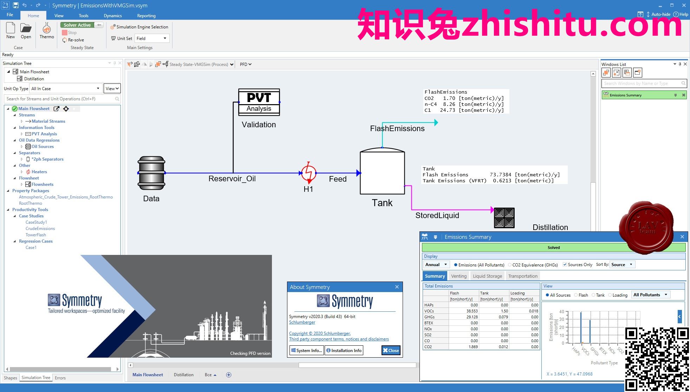Open the Unit Op Type dropdown
The image size is (690, 392).
(66, 88)
